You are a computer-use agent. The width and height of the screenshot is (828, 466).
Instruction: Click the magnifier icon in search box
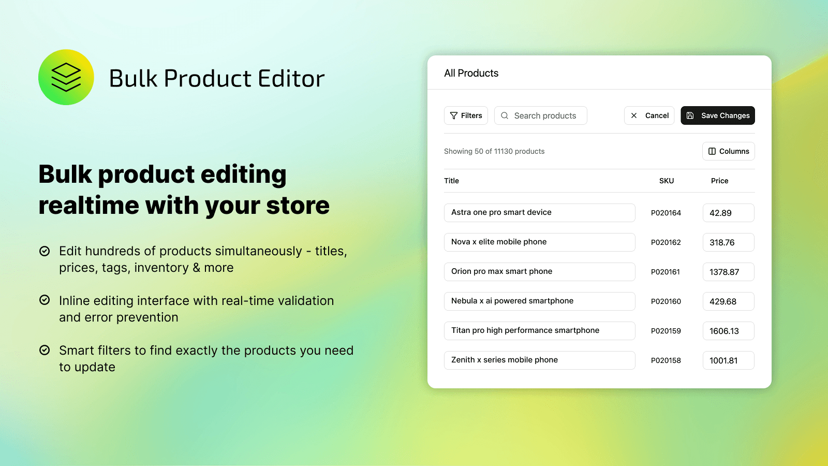click(505, 115)
